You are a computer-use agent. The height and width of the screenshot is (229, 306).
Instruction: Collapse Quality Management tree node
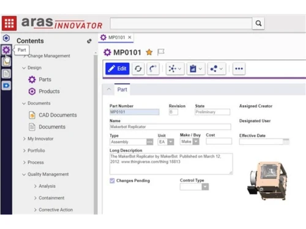[x=24, y=175]
